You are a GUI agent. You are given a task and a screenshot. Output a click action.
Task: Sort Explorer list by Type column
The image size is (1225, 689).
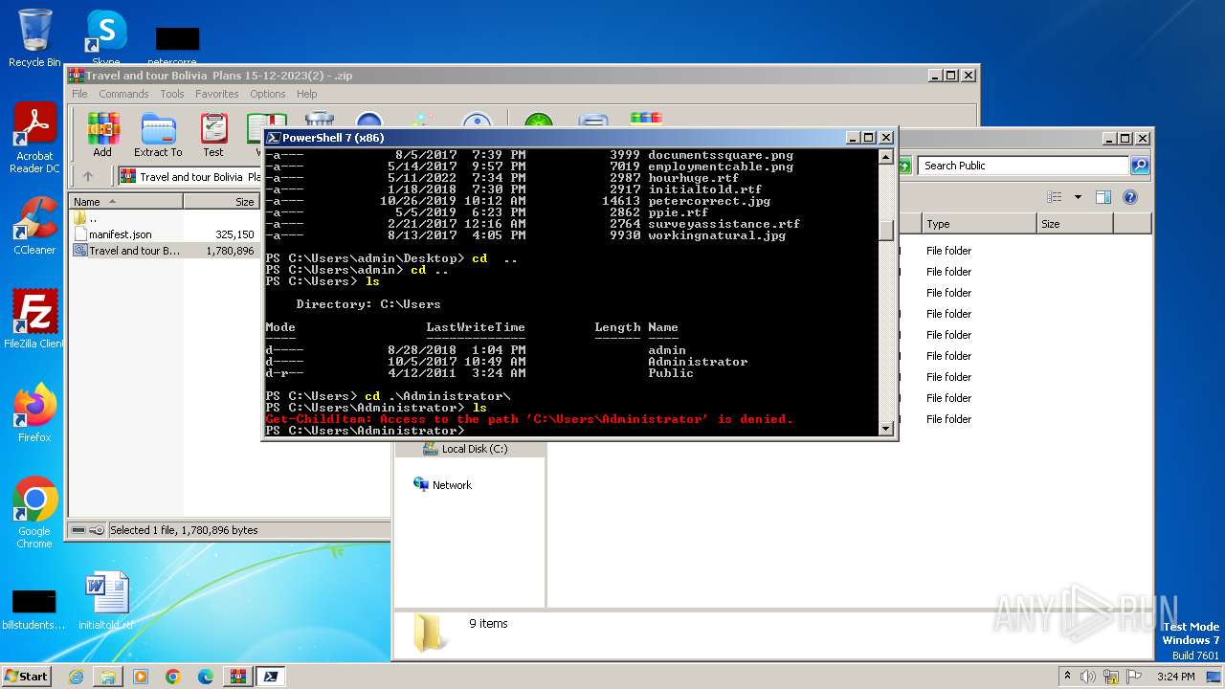tap(979, 224)
